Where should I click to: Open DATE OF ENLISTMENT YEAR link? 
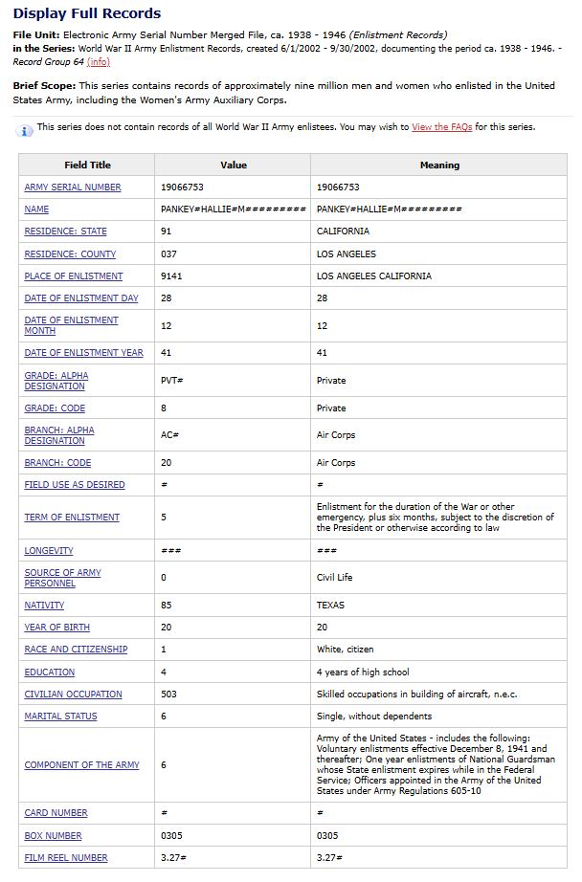pyautogui.click(x=83, y=353)
